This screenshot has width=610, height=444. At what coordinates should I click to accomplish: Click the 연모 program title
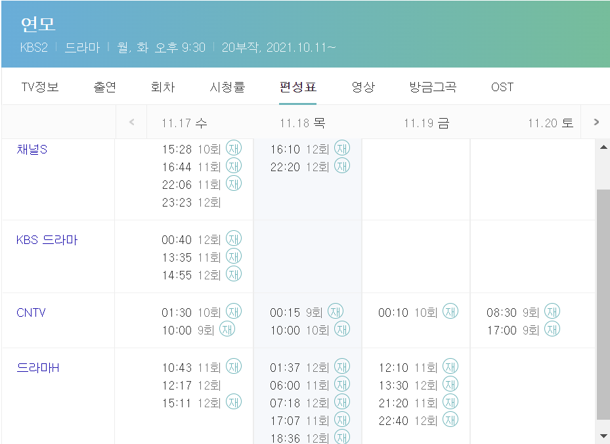point(38,24)
